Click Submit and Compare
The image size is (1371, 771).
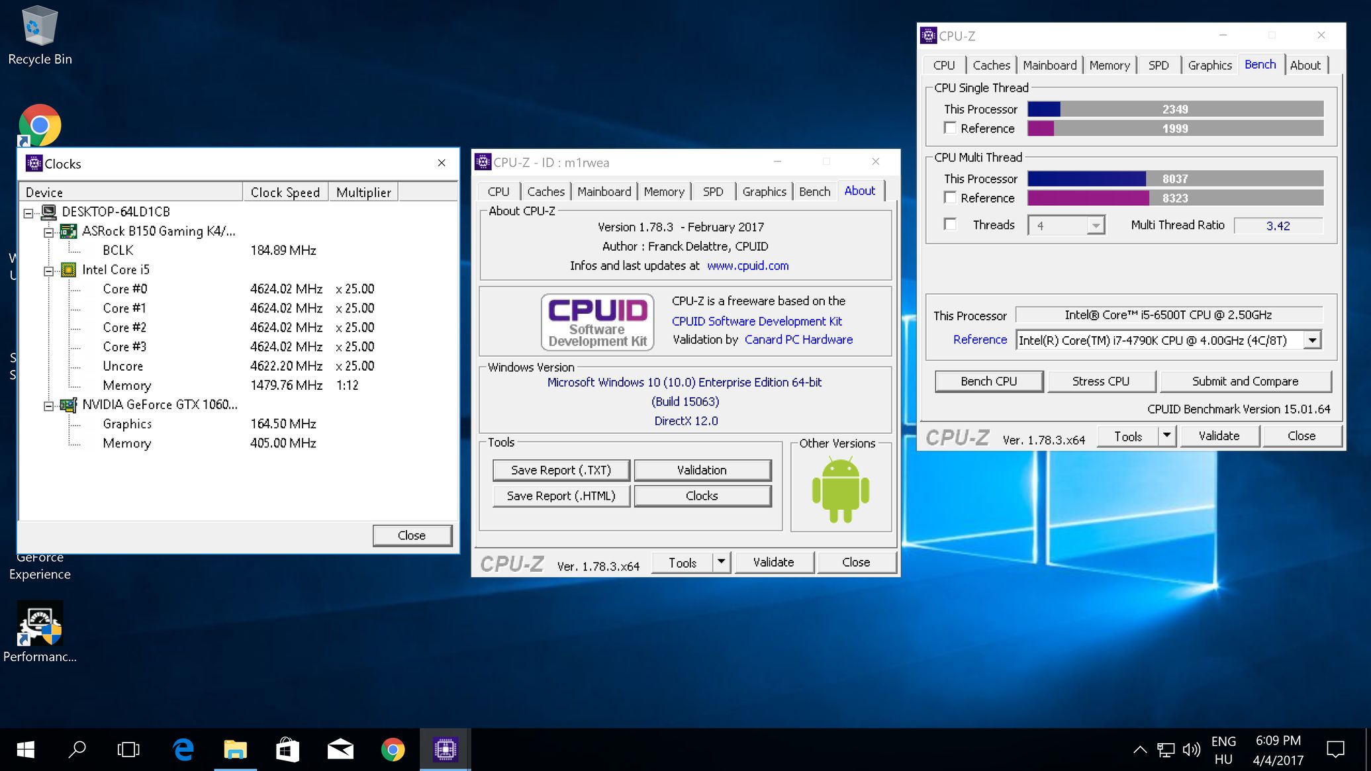pos(1245,381)
